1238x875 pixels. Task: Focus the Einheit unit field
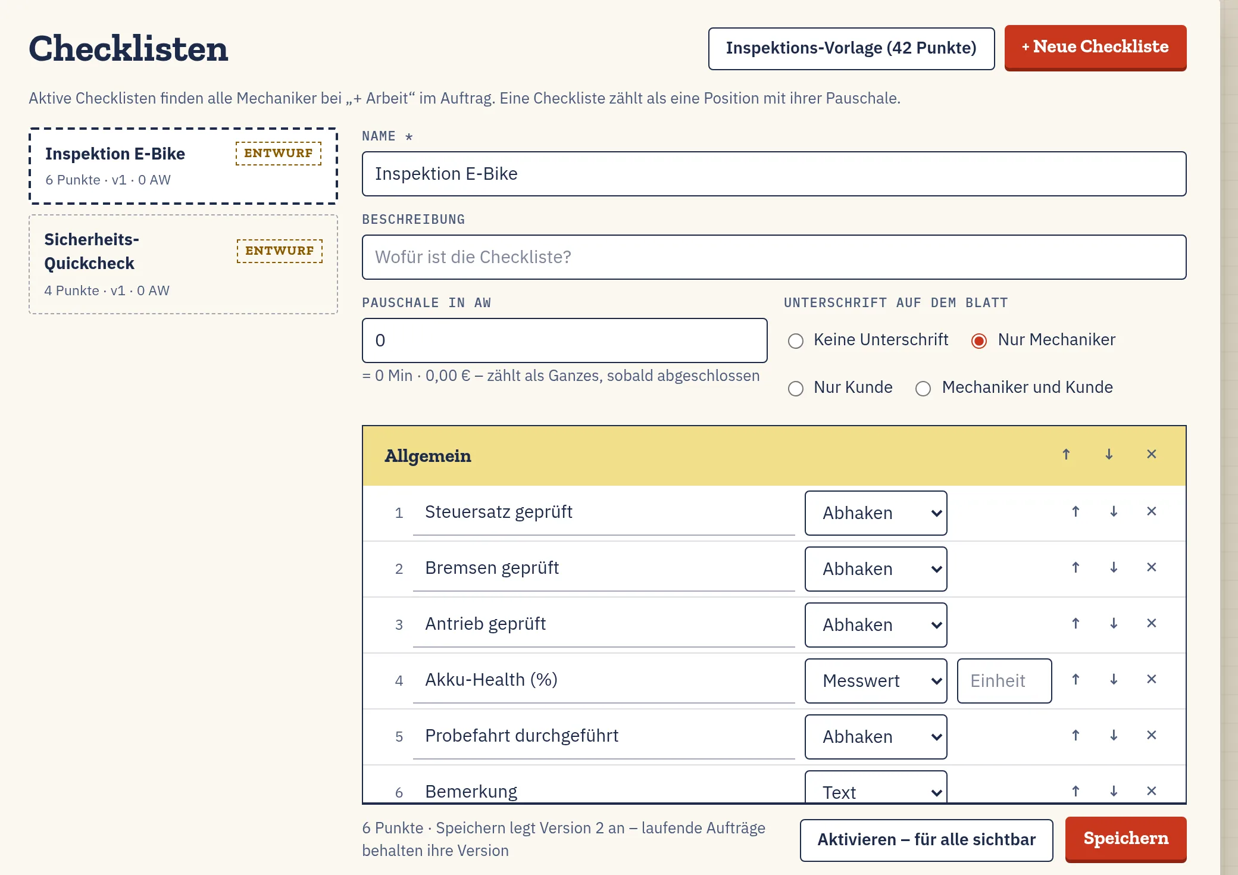click(x=1004, y=681)
